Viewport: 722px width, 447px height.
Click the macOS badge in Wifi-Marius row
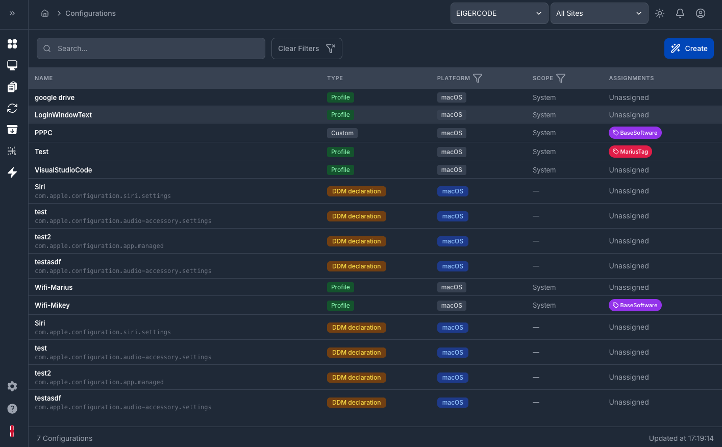point(452,287)
